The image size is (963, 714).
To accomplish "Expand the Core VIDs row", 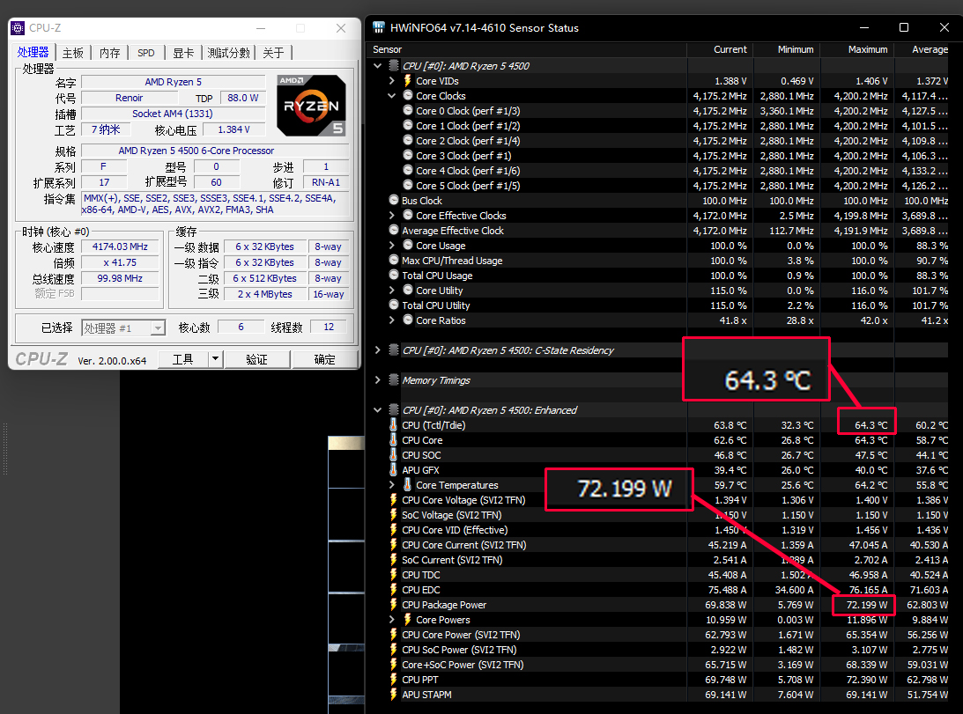I will pos(392,81).
